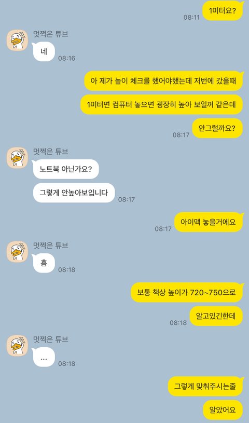Tap the white '...' message bubble
This screenshot has width=249, height=423.
pyautogui.click(x=44, y=357)
